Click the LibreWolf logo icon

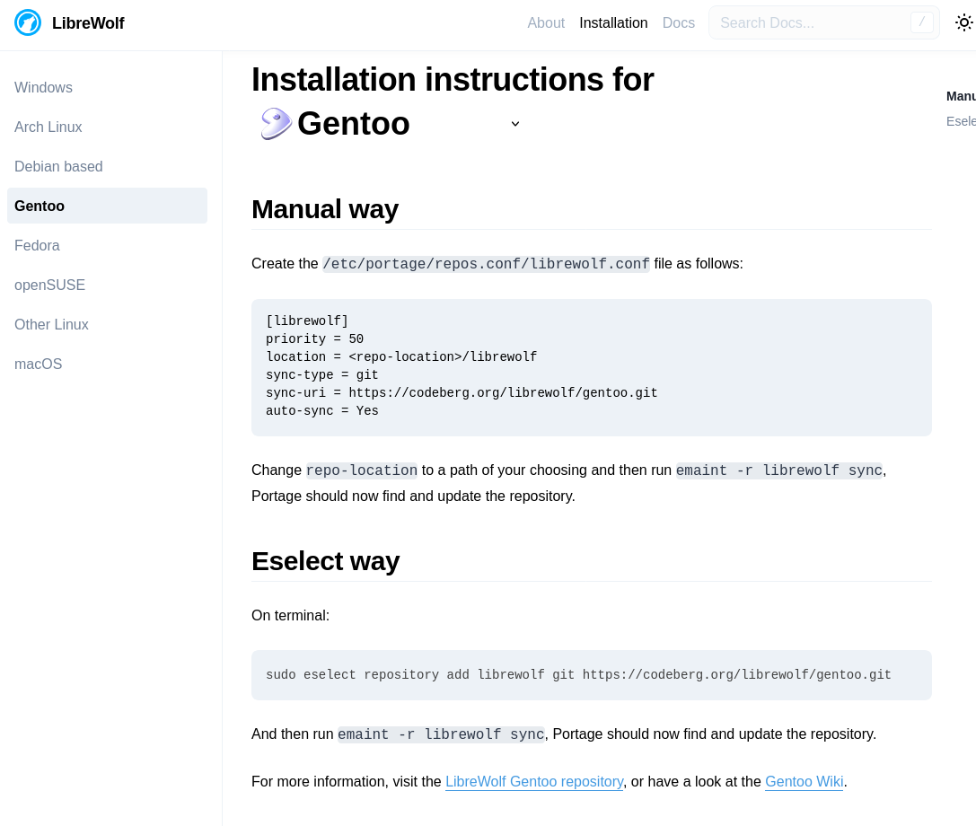[x=28, y=23]
